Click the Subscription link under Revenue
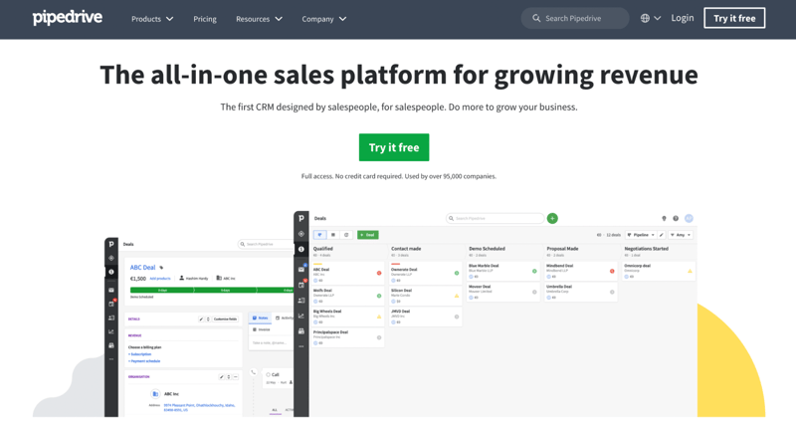Viewport: 796px width, 425px height. point(140,354)
